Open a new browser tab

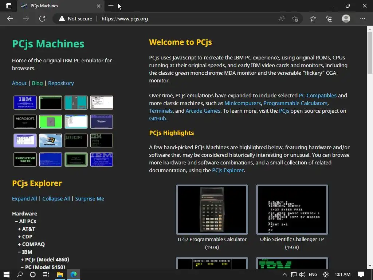(111, 6)
